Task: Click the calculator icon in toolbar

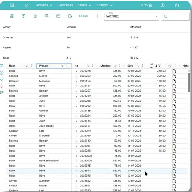Action: (x=35, y=16)
